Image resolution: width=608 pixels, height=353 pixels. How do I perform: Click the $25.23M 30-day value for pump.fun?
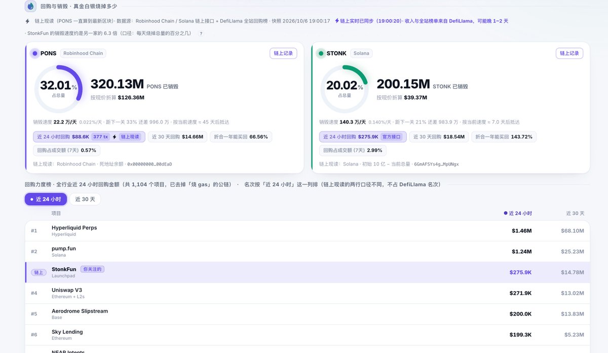[x=573, y=252]
